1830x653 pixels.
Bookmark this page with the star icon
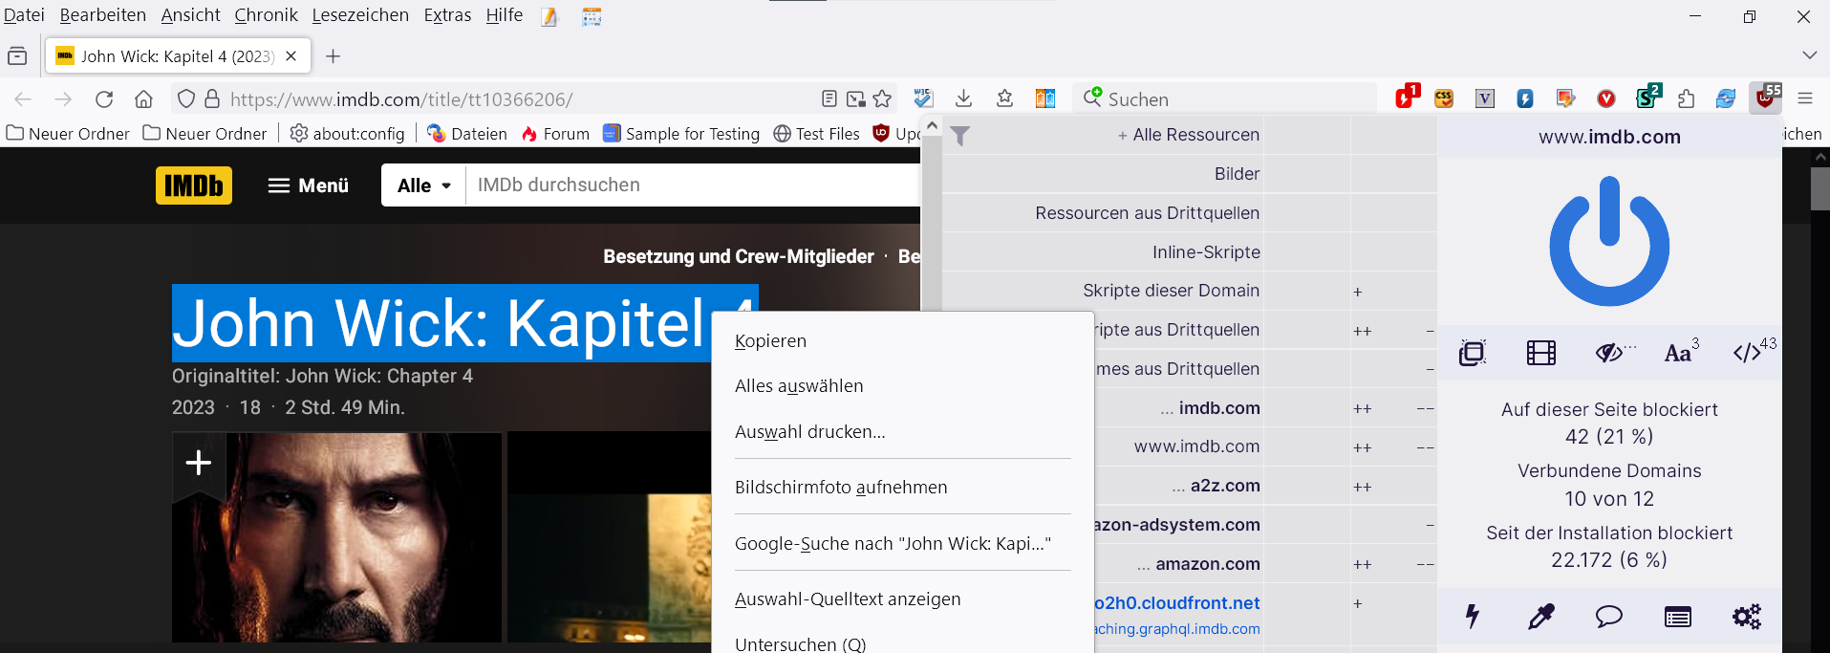click(882, 99)
